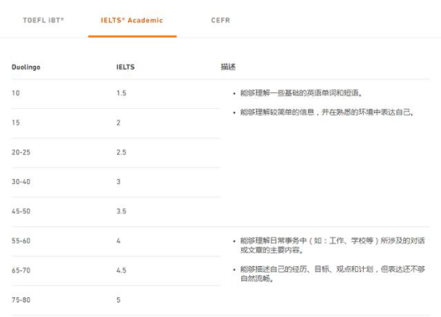The height and width of the screenshot is (317, 441).
Task: Click the IELTS 3.5 score value
Action: [122, 211]
